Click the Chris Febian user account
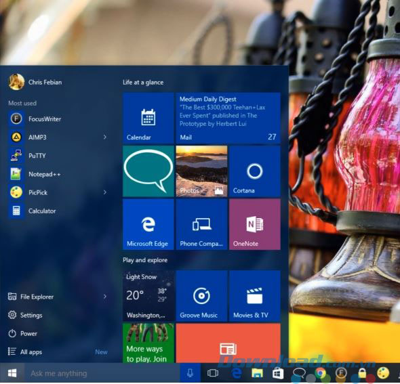The height and width of the screenshot is (384, 400). tap(35, 82)
